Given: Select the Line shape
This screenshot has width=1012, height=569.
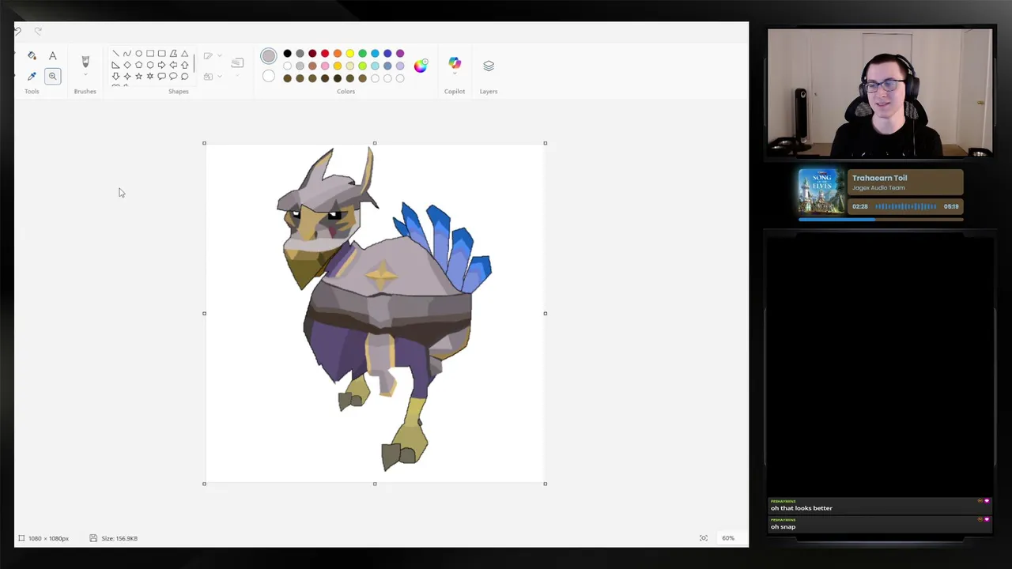Looking at the screenshot, I should [115, 54].
